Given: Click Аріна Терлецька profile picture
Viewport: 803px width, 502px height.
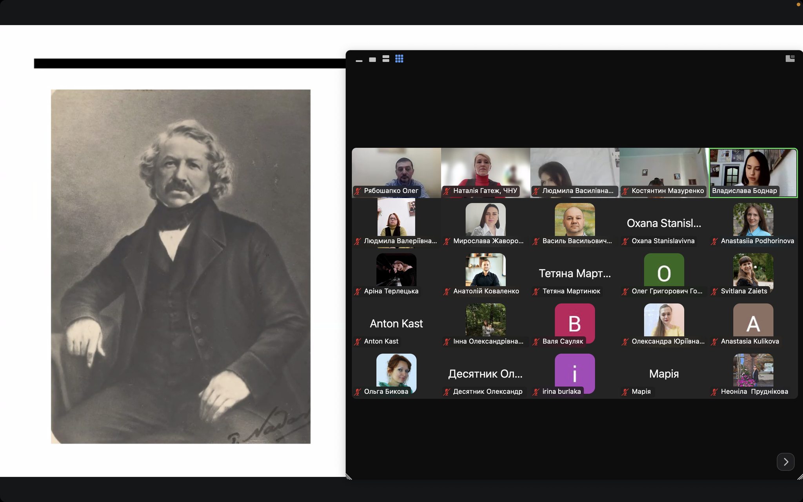Looking at the screenshot, I should click(x=396, y=270).
